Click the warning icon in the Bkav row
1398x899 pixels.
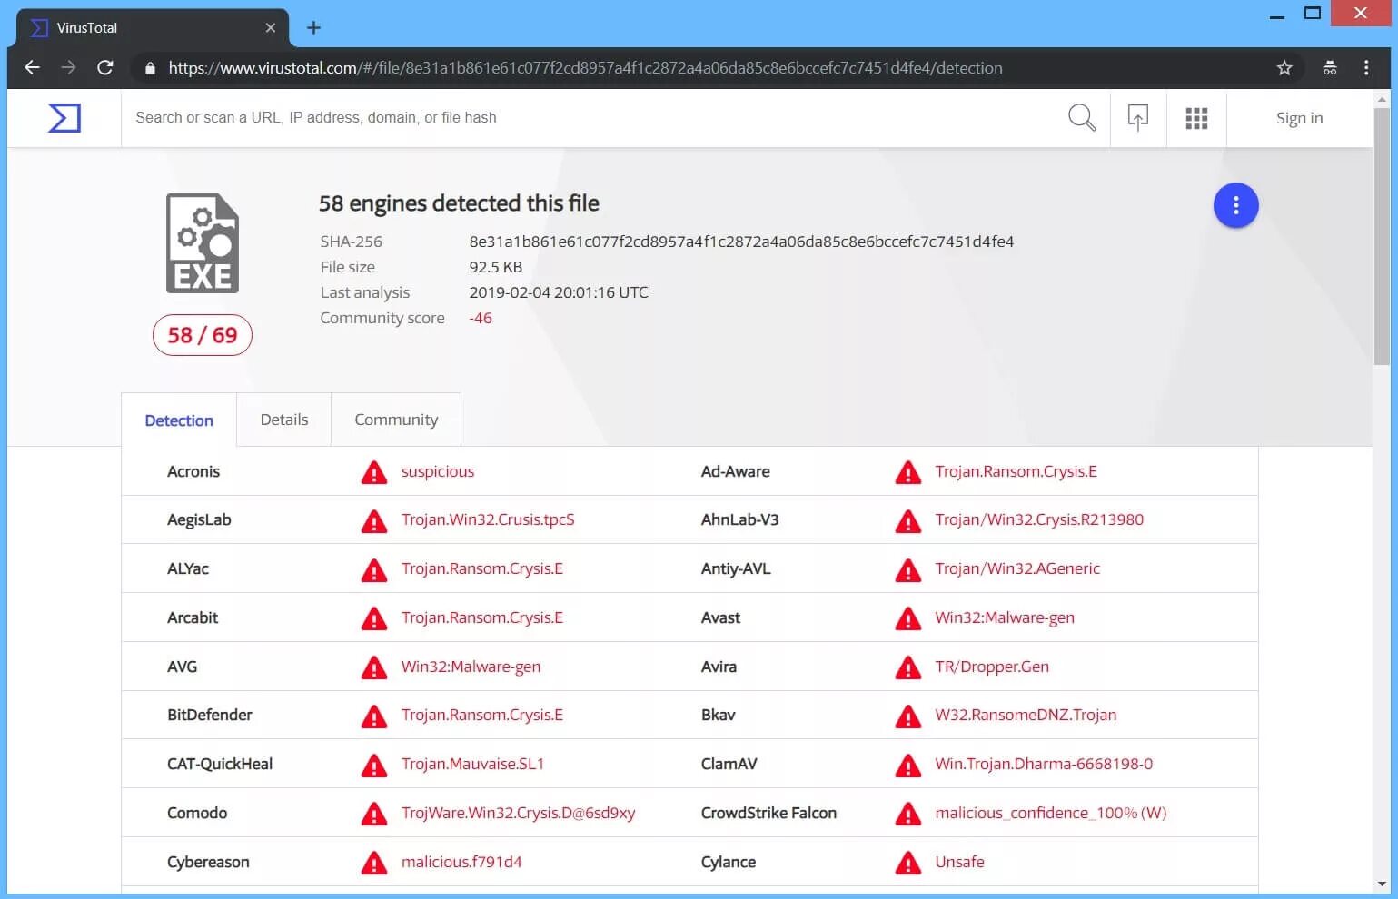(x=908, y=716)
